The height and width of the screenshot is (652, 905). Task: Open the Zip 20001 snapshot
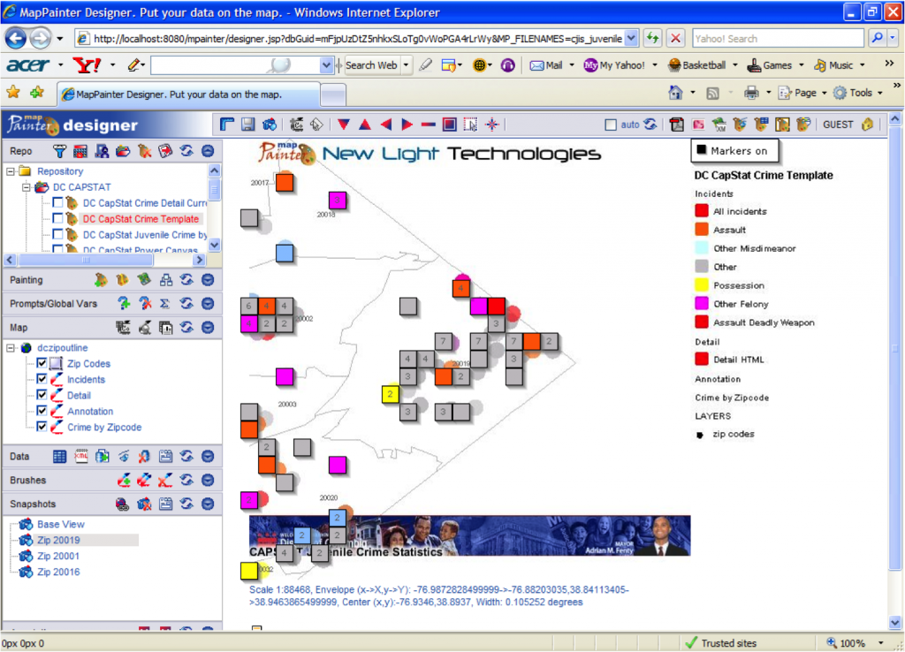(58, 557)
